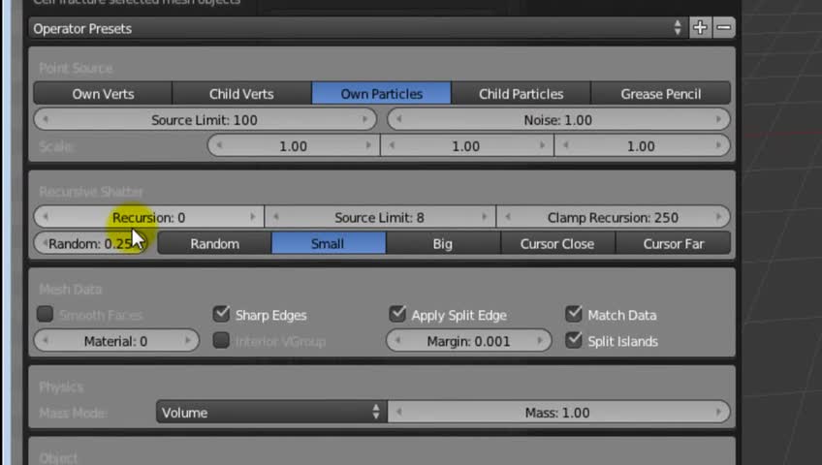Enable the Smooth Faces checkbox

[x=46, y=314]
